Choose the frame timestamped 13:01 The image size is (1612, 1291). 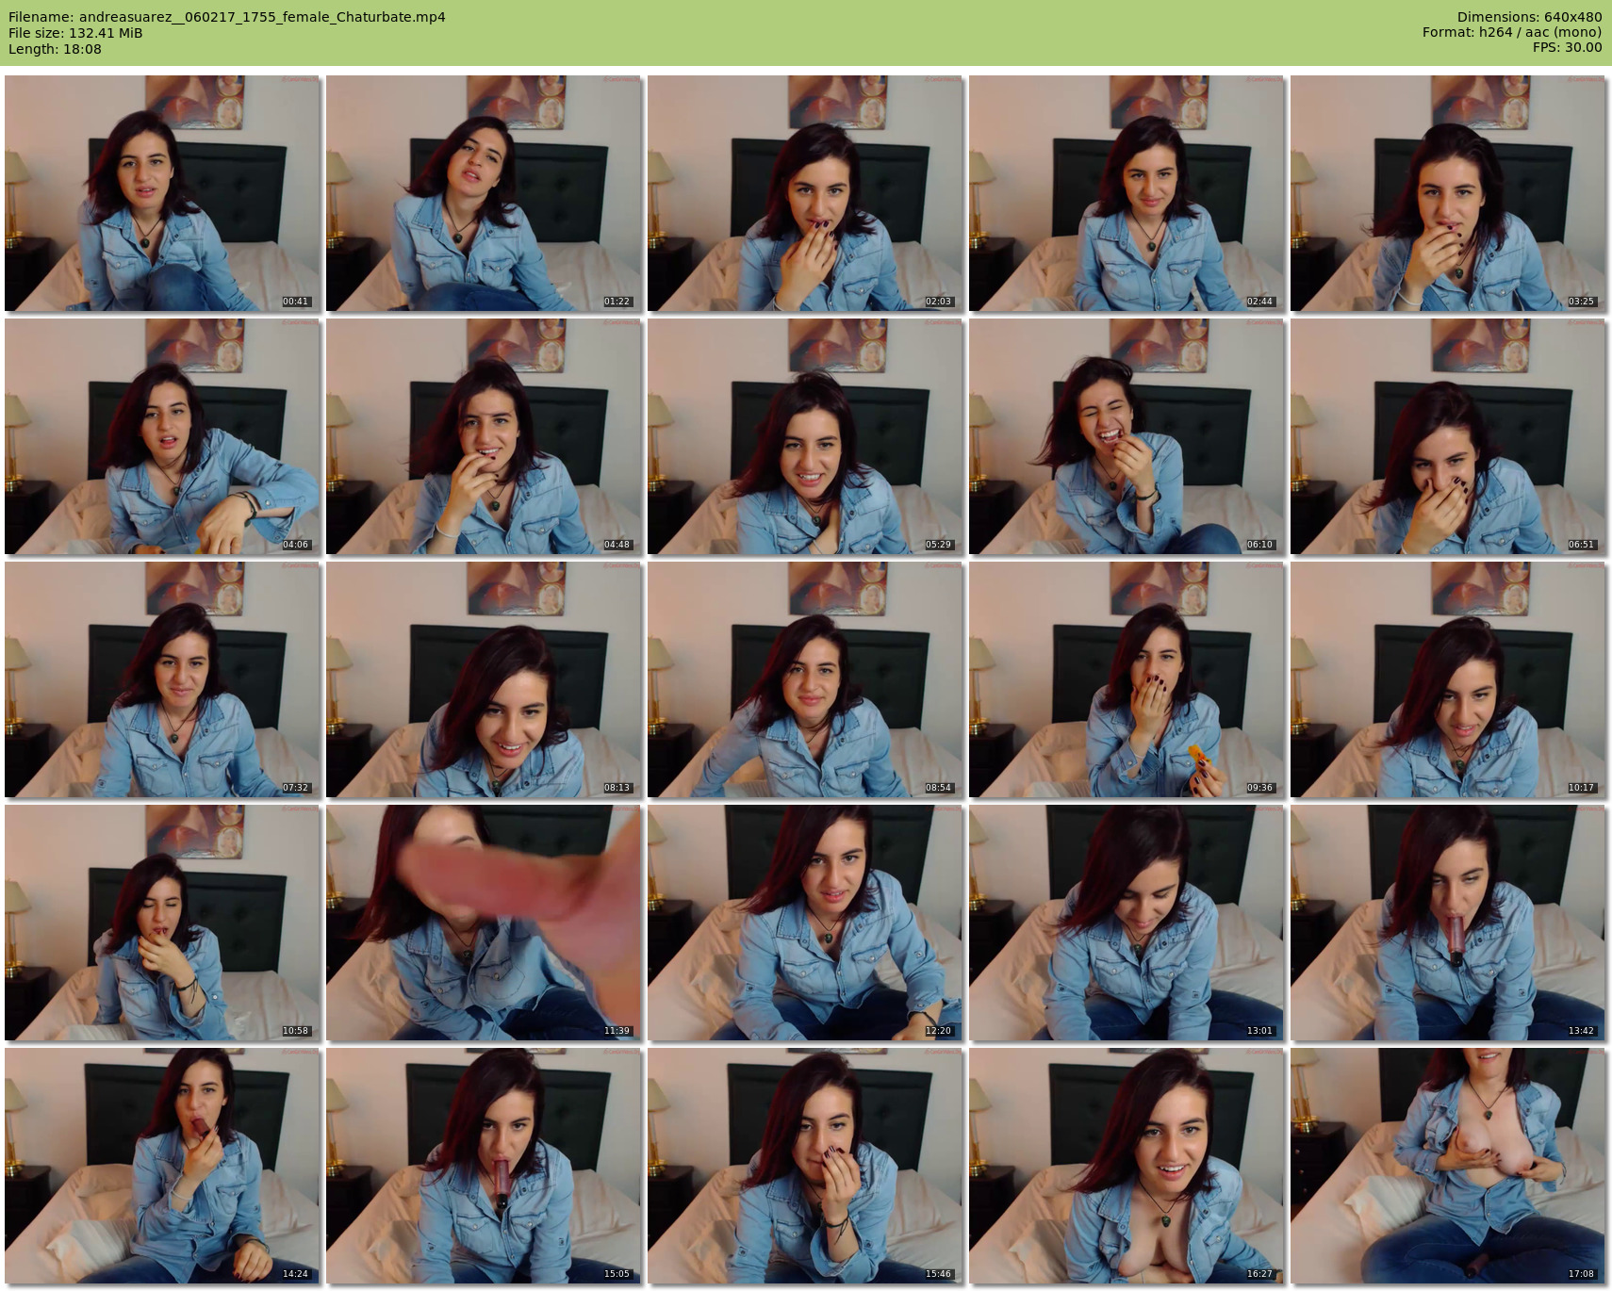(1127, 923)
